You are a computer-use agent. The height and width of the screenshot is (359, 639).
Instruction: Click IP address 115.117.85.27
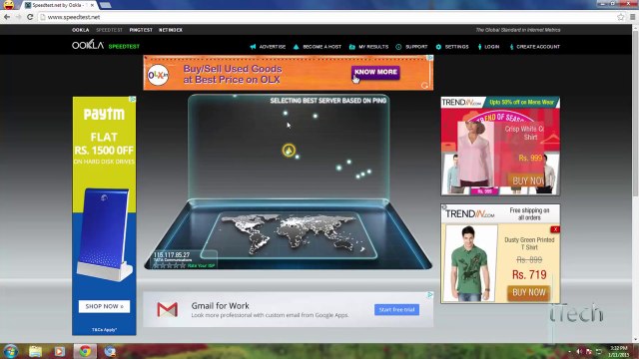pyautogui.click(x=172, y=255)
